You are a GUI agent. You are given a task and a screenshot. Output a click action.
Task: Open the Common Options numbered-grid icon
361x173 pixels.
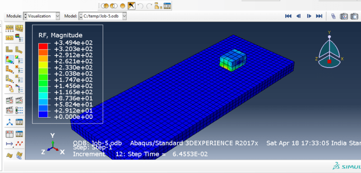[x=9, y=28]
